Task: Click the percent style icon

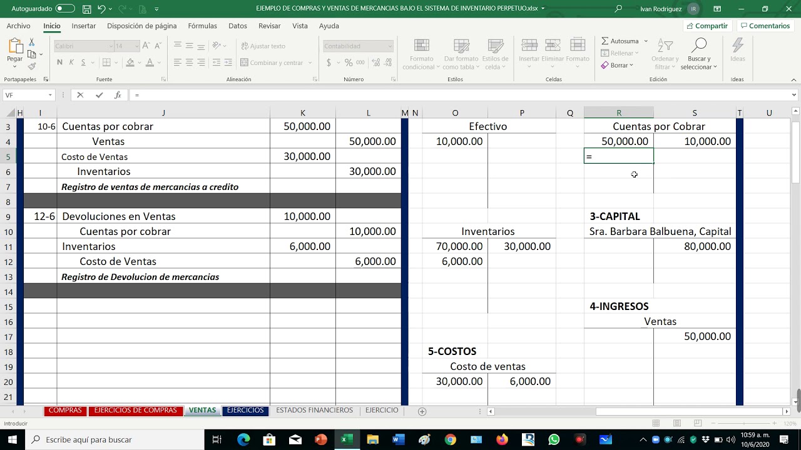Action: coord(349,62)
